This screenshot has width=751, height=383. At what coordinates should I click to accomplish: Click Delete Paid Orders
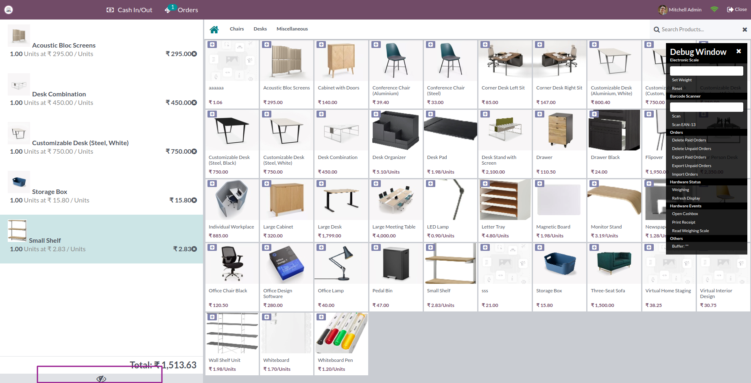[x=689, y=140]
